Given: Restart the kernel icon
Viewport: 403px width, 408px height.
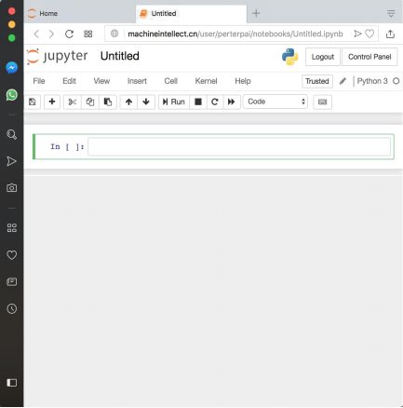Looking at the screenshot, I should 215,102.
